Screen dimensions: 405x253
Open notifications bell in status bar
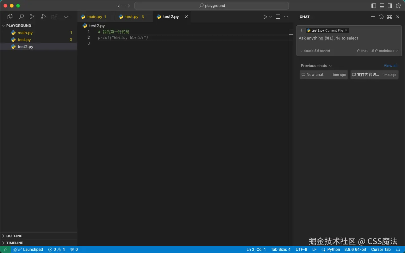(398, 250)
